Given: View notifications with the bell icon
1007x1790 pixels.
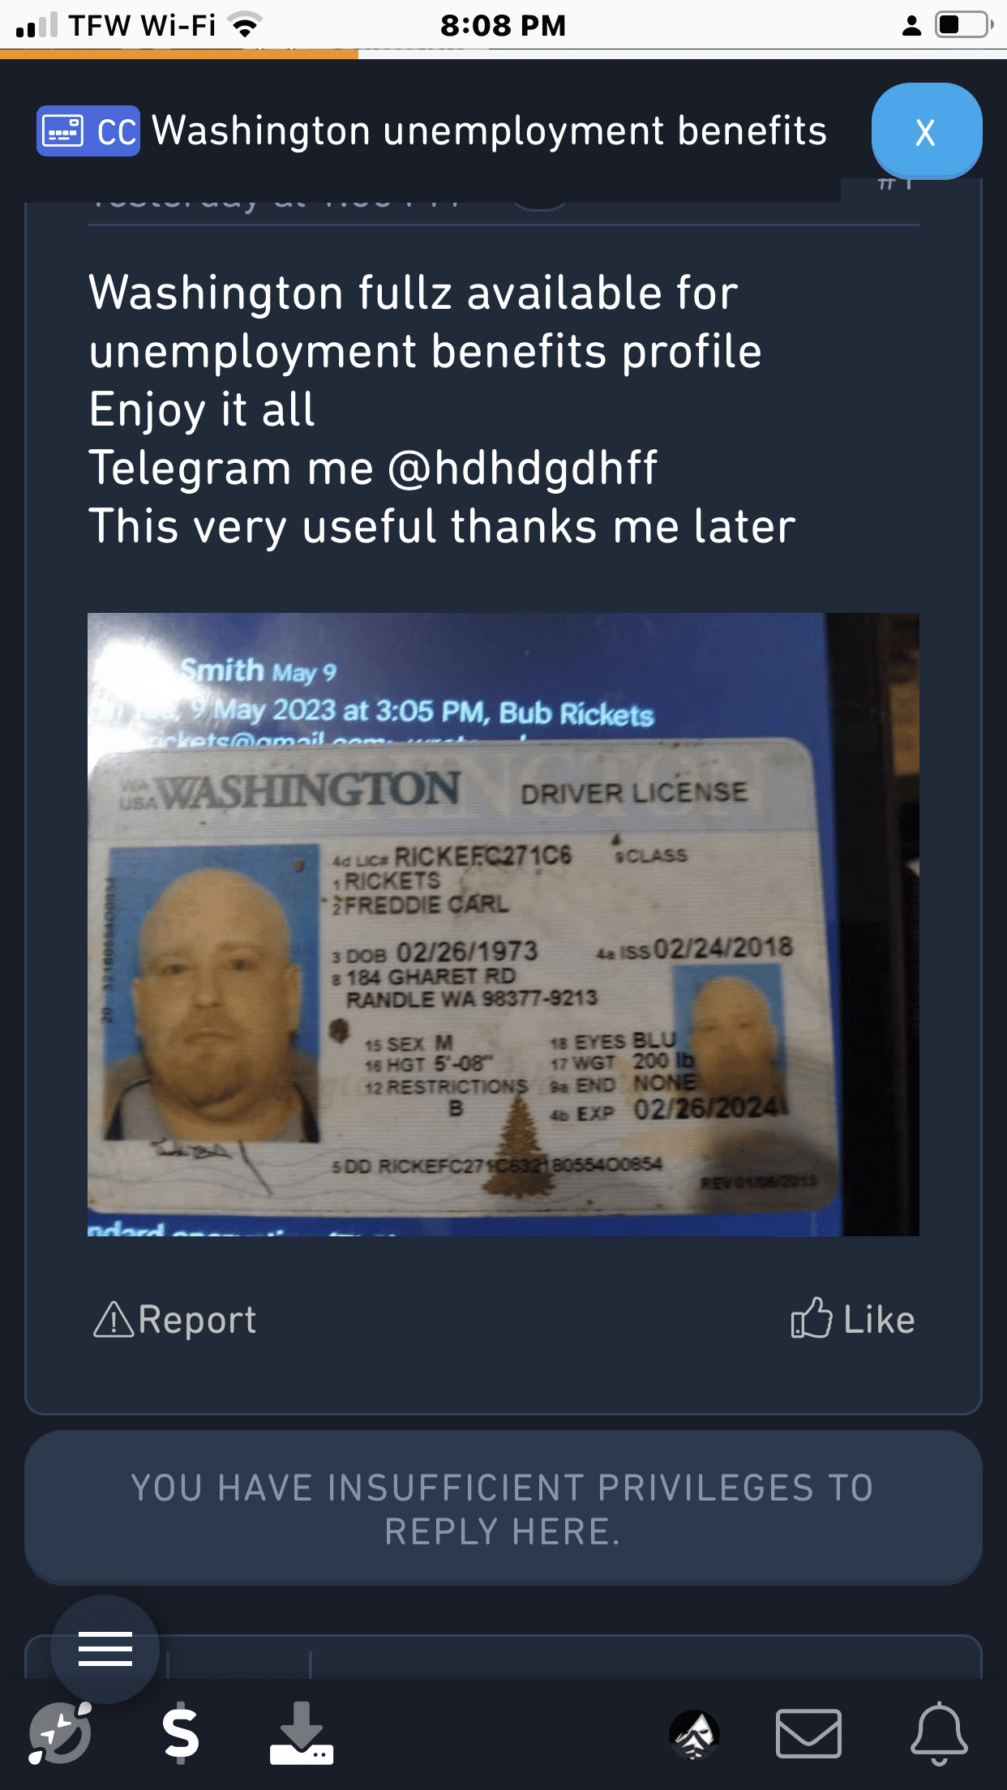Looking at the screenshot, I should click(x=939, y=1733).
